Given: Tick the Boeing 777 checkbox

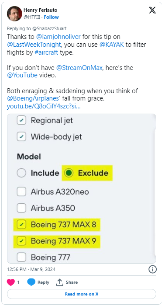Looking at the screenshot, I should pos(21,257).
